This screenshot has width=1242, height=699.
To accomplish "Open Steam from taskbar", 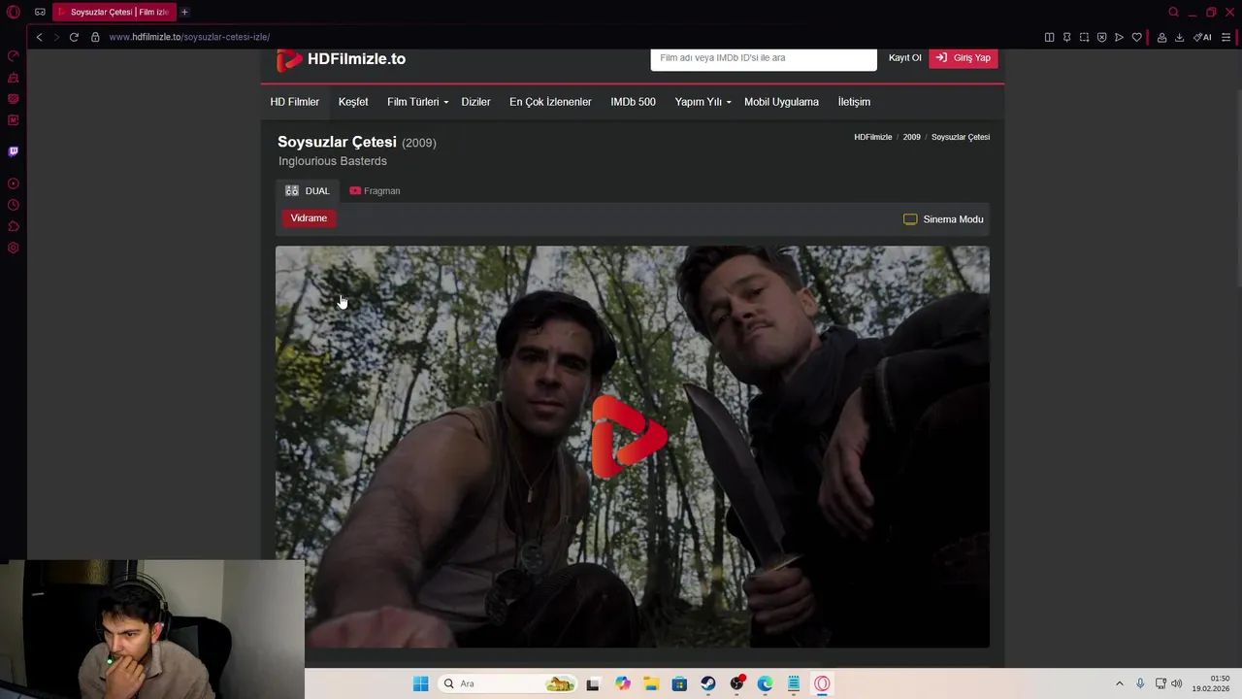I will pyautogui.click(x=708, y=683).
